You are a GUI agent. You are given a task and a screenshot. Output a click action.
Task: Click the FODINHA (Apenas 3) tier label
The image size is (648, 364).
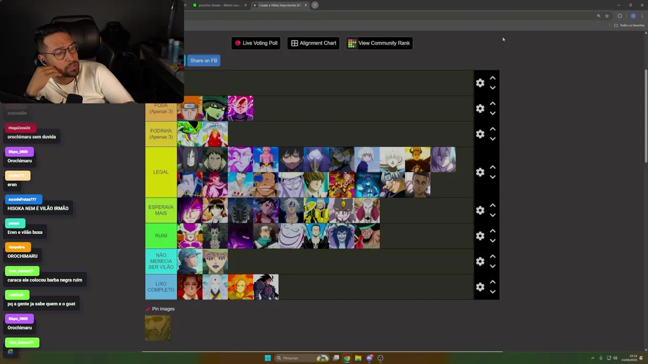(161, 134)
